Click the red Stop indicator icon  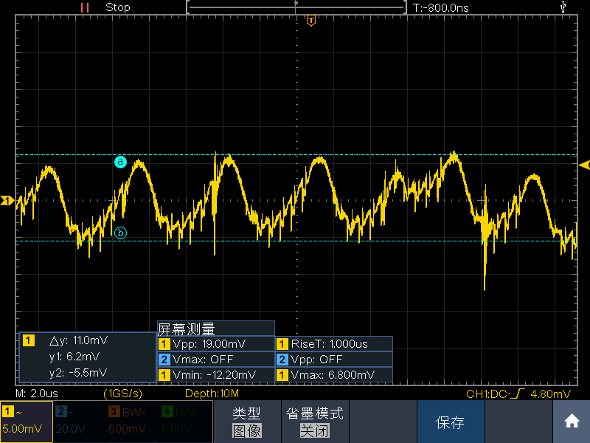pos(85,7)
